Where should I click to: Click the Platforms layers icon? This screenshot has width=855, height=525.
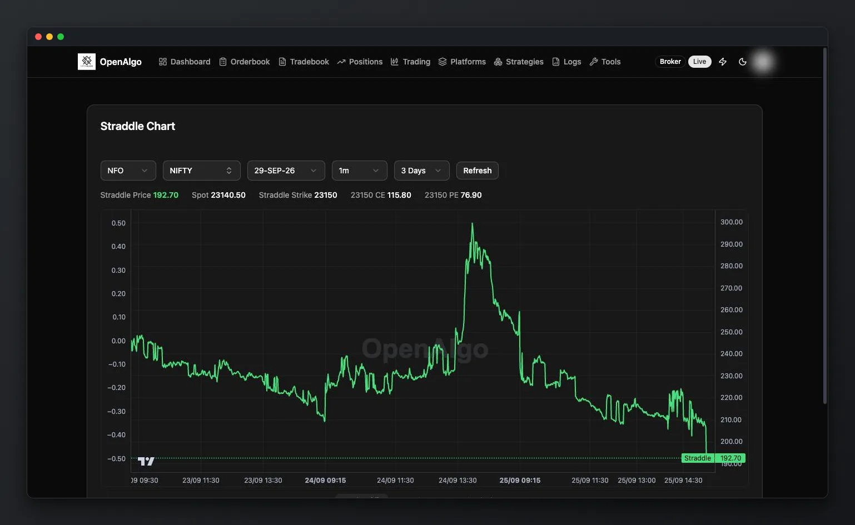pyautogui.click(x=443, y=62)
